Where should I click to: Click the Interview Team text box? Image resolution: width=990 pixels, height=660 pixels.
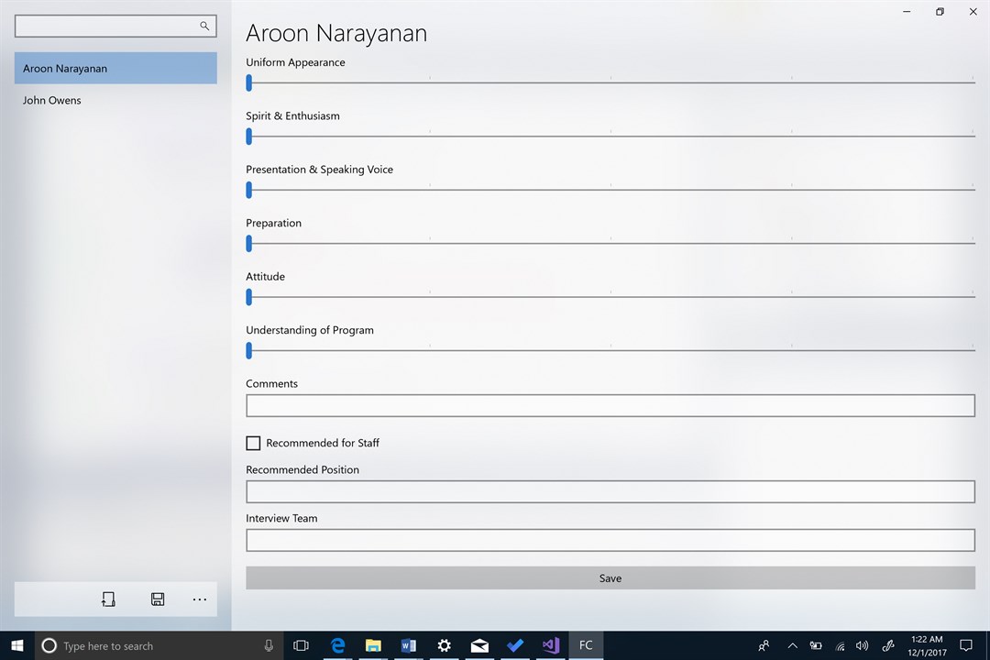(x=610, y=541)
